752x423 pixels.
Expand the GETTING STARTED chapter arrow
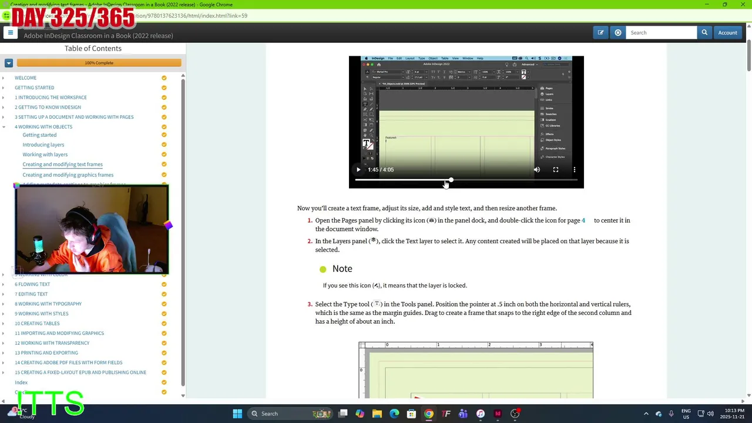click(x=3, y=88)
